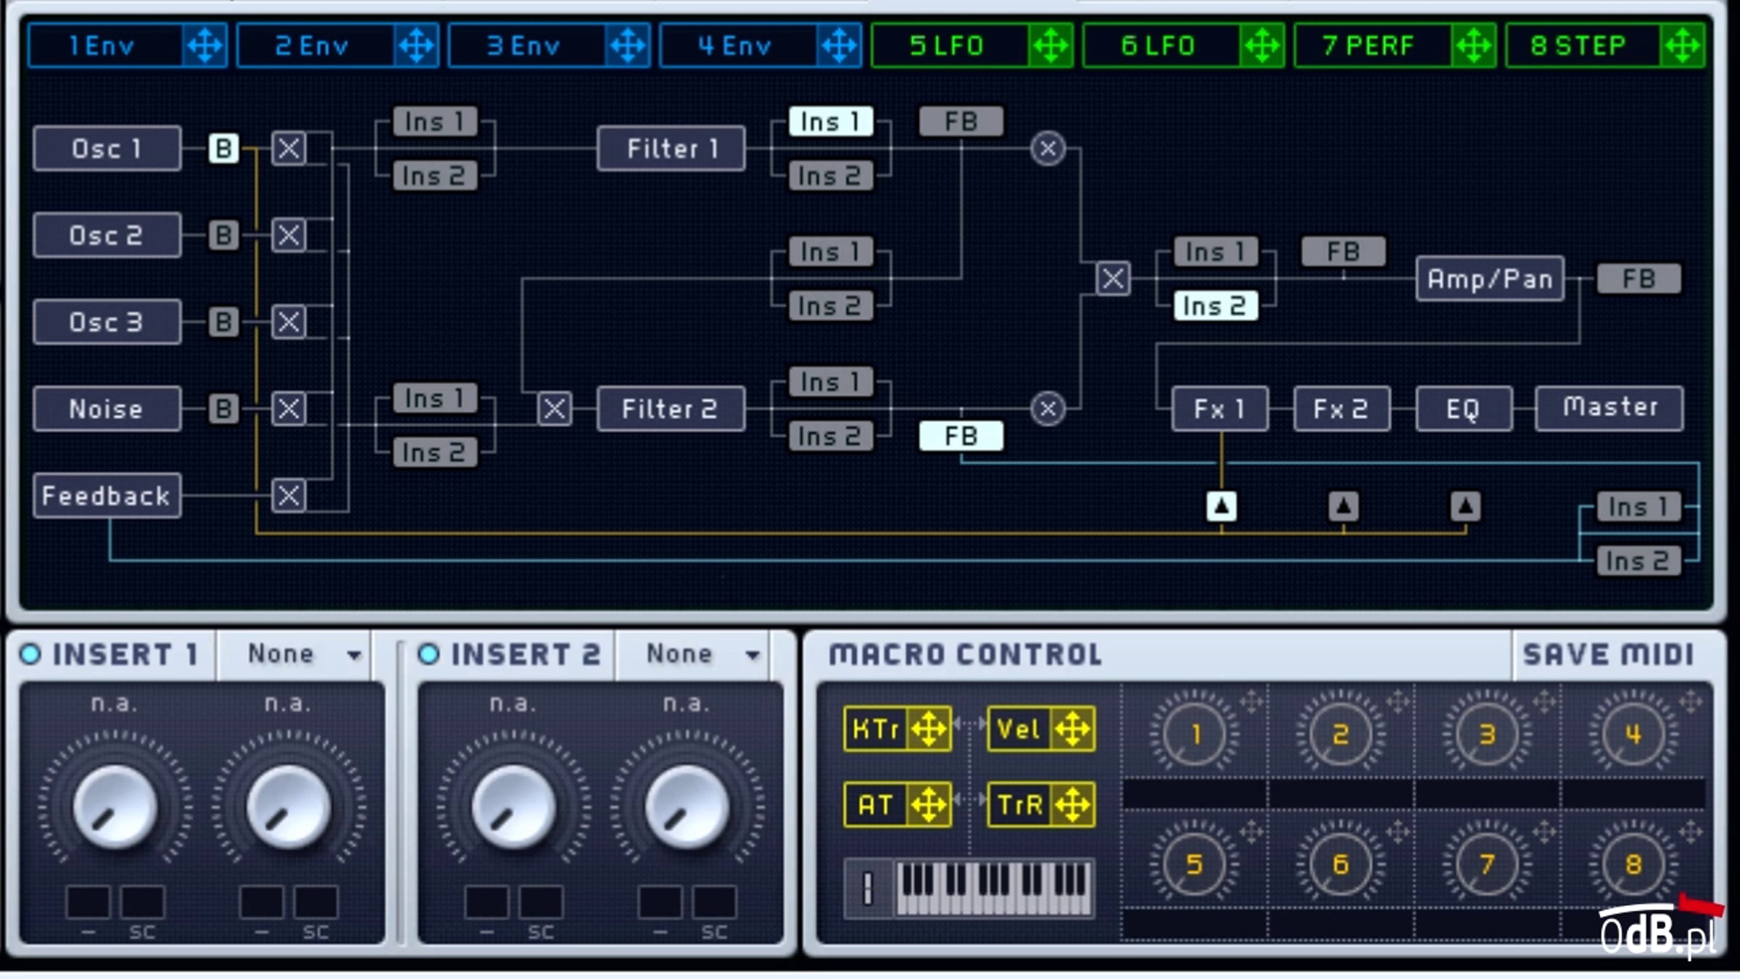Click the 5 LFO modulation assign cross icon
This screenshot has height=979, width=1740.
[x=1051, y=46]
